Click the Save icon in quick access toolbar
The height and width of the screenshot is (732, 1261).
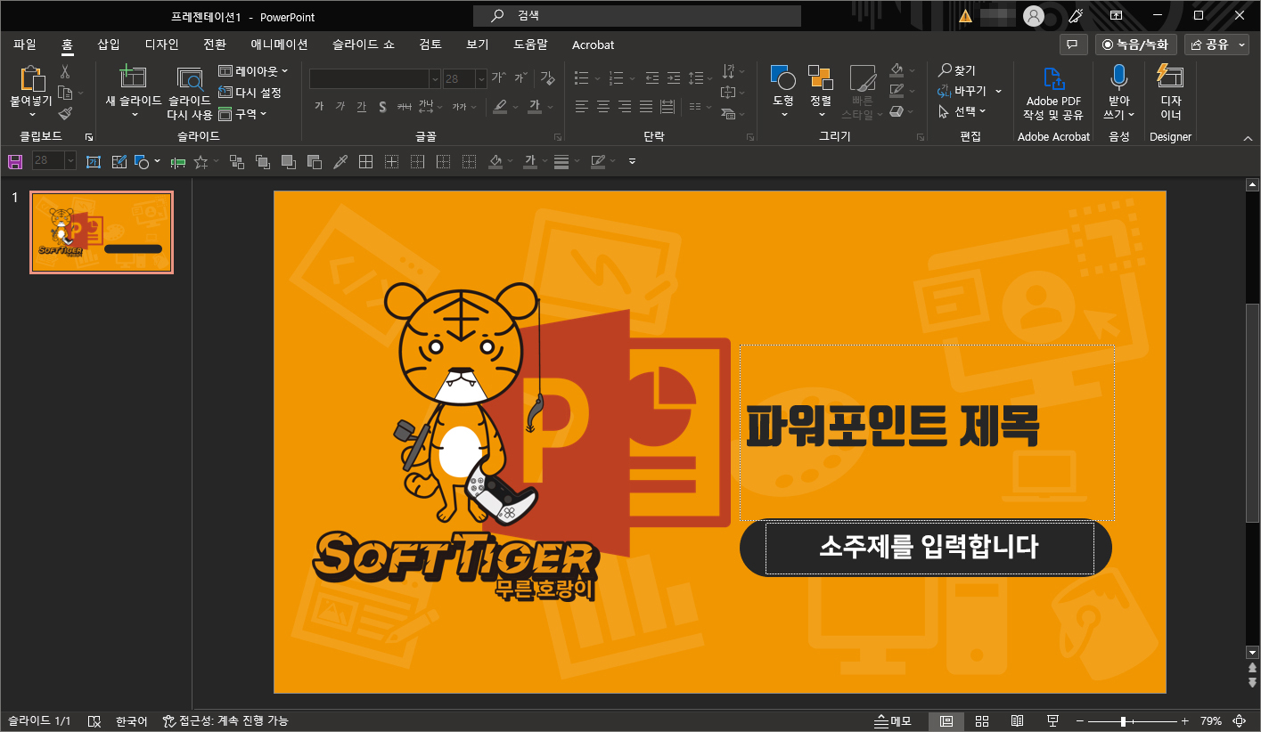pyautogui.click(x=15, y=161)
